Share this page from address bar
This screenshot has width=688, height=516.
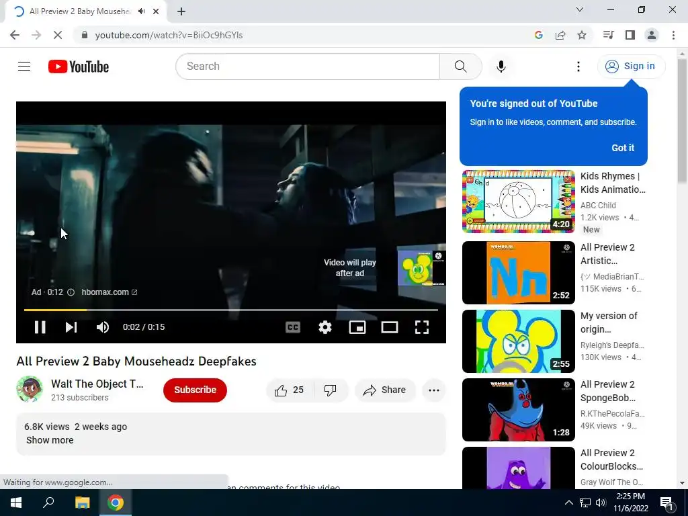coord(560,35)
